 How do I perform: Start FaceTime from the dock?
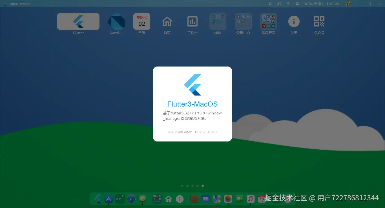coord(239,199)
